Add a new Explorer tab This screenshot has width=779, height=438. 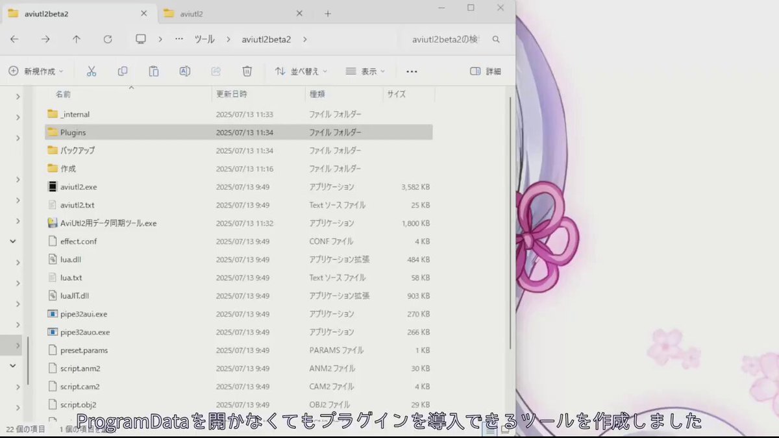tap(328, 13)
